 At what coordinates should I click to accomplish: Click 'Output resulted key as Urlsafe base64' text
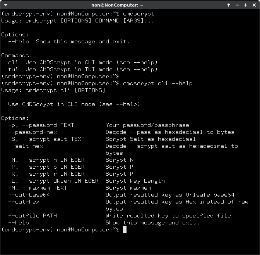pyautogui.click(x=170, y=195)
